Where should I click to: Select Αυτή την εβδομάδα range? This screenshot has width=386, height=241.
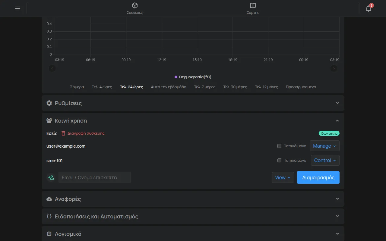click(169, 87)
